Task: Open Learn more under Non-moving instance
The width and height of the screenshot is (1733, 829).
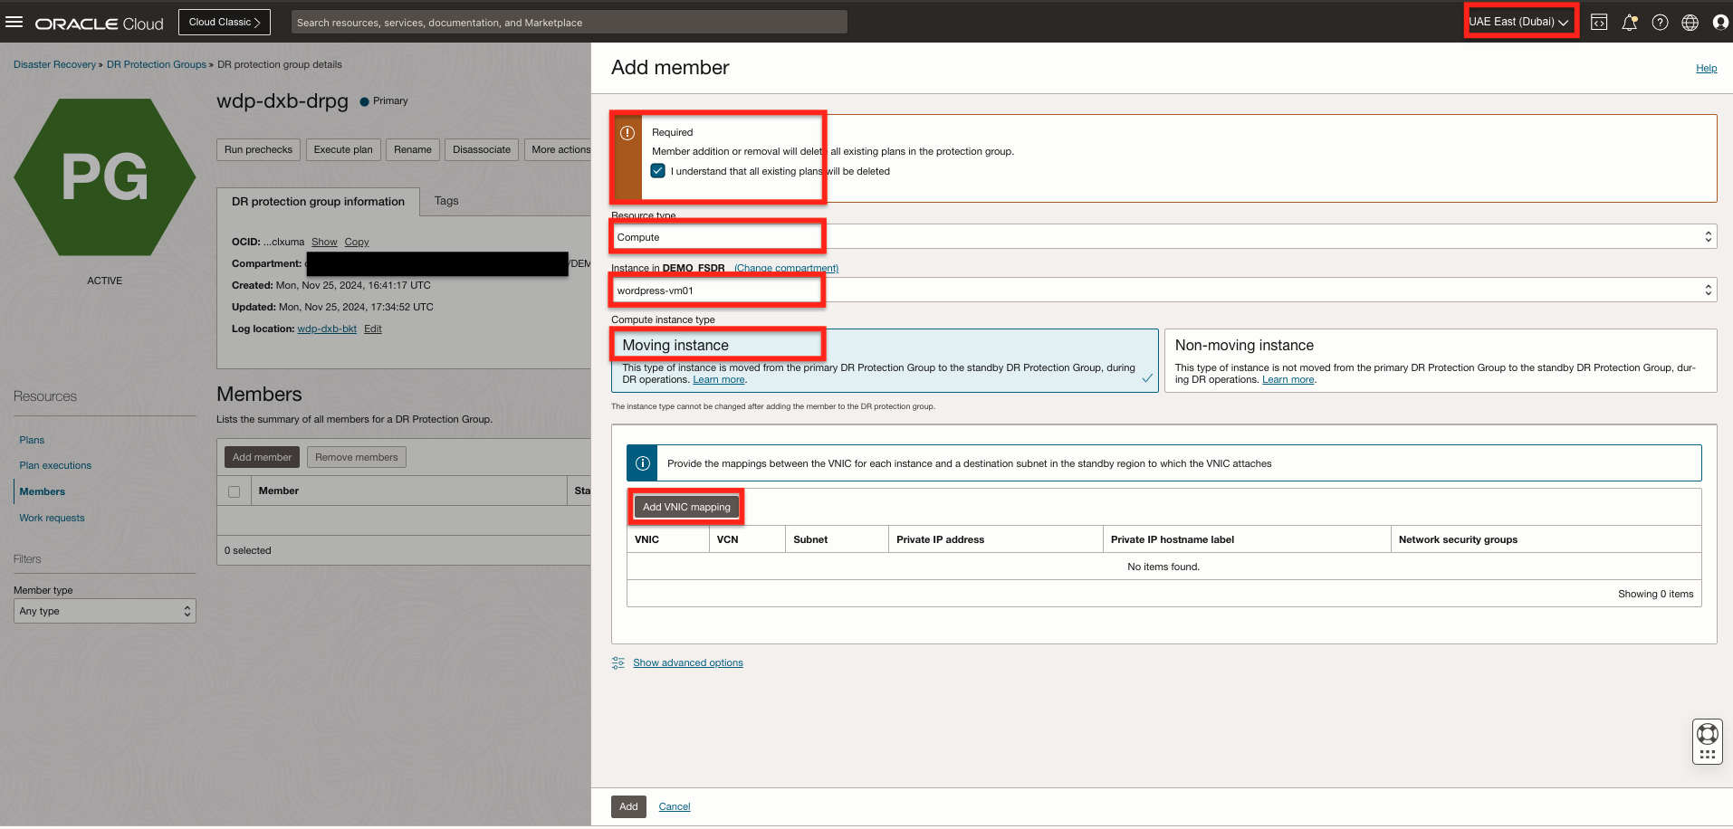Action: pos(1288,380)
